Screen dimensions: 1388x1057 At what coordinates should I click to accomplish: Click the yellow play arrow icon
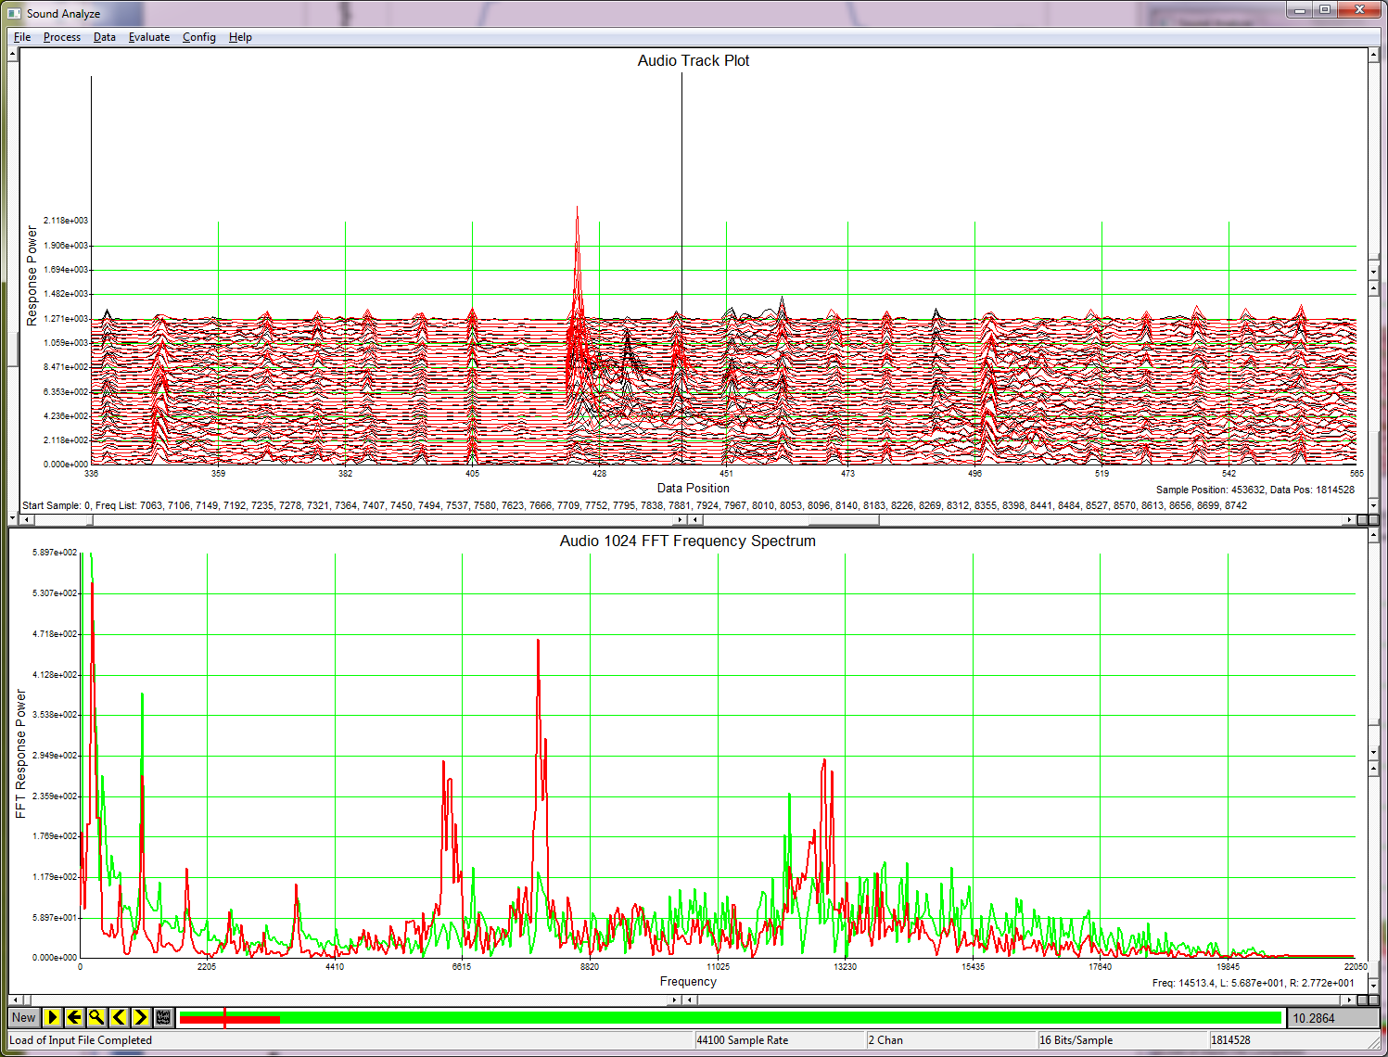tap(53, 1017)
